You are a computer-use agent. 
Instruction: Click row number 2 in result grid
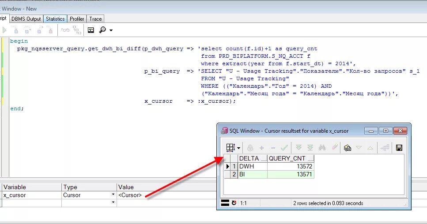point(234,174)
